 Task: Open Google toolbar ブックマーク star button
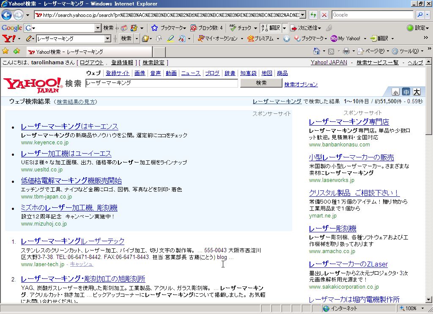tap(168, 28)
